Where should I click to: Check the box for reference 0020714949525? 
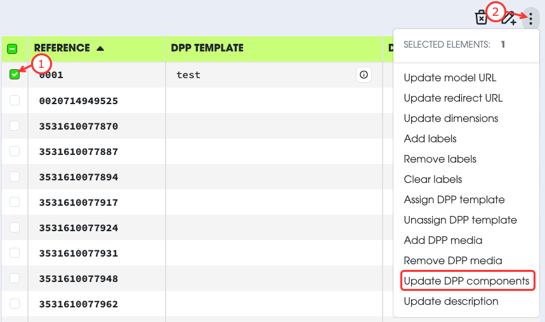[15, 100]
